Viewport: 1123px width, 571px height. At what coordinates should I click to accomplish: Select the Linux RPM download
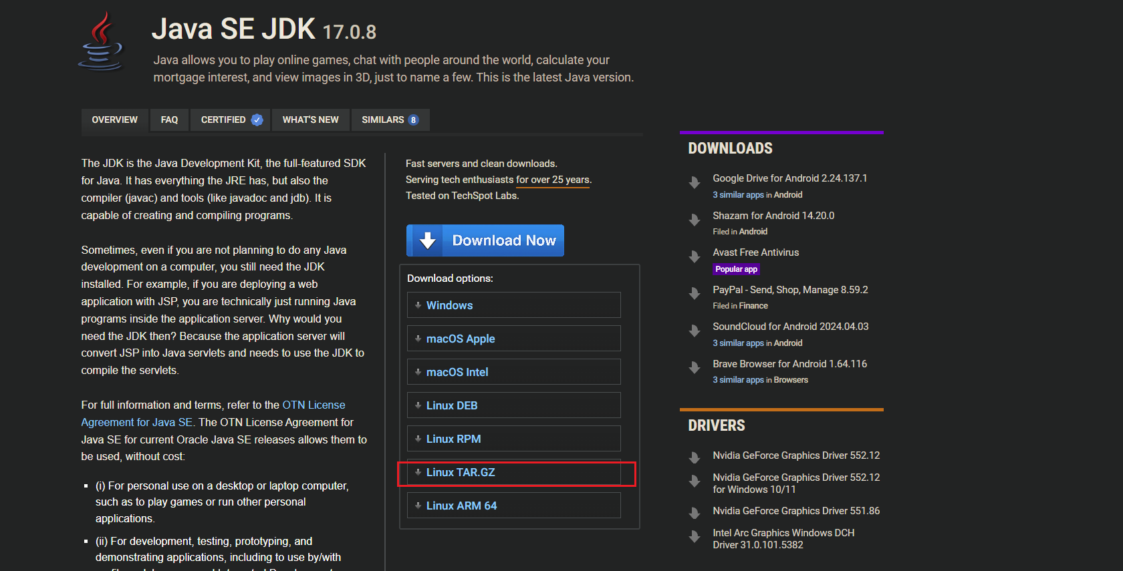tap(513, 439)
